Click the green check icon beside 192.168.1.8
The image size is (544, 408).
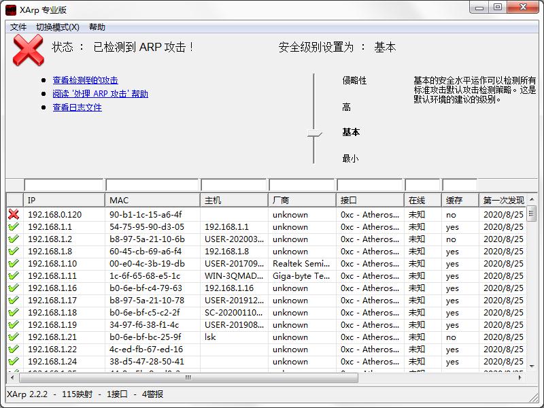15,251
